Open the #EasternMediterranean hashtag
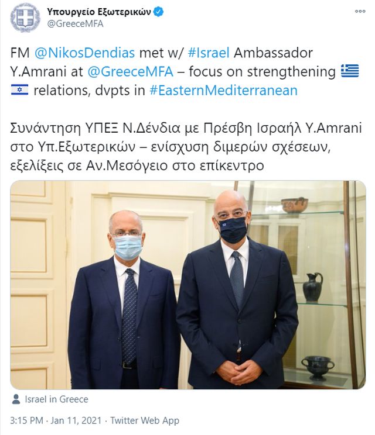375x435 pixels. [x=223, y=91]
